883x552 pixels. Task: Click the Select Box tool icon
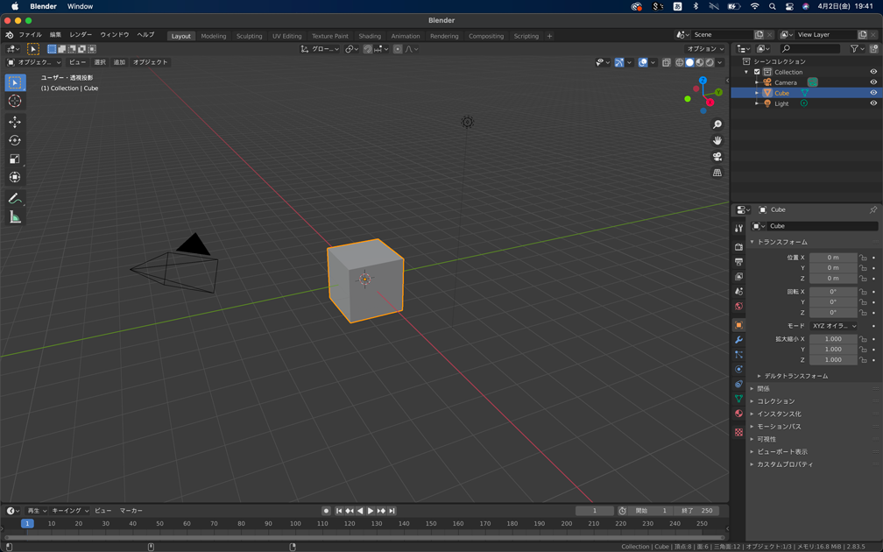(15, 82)
